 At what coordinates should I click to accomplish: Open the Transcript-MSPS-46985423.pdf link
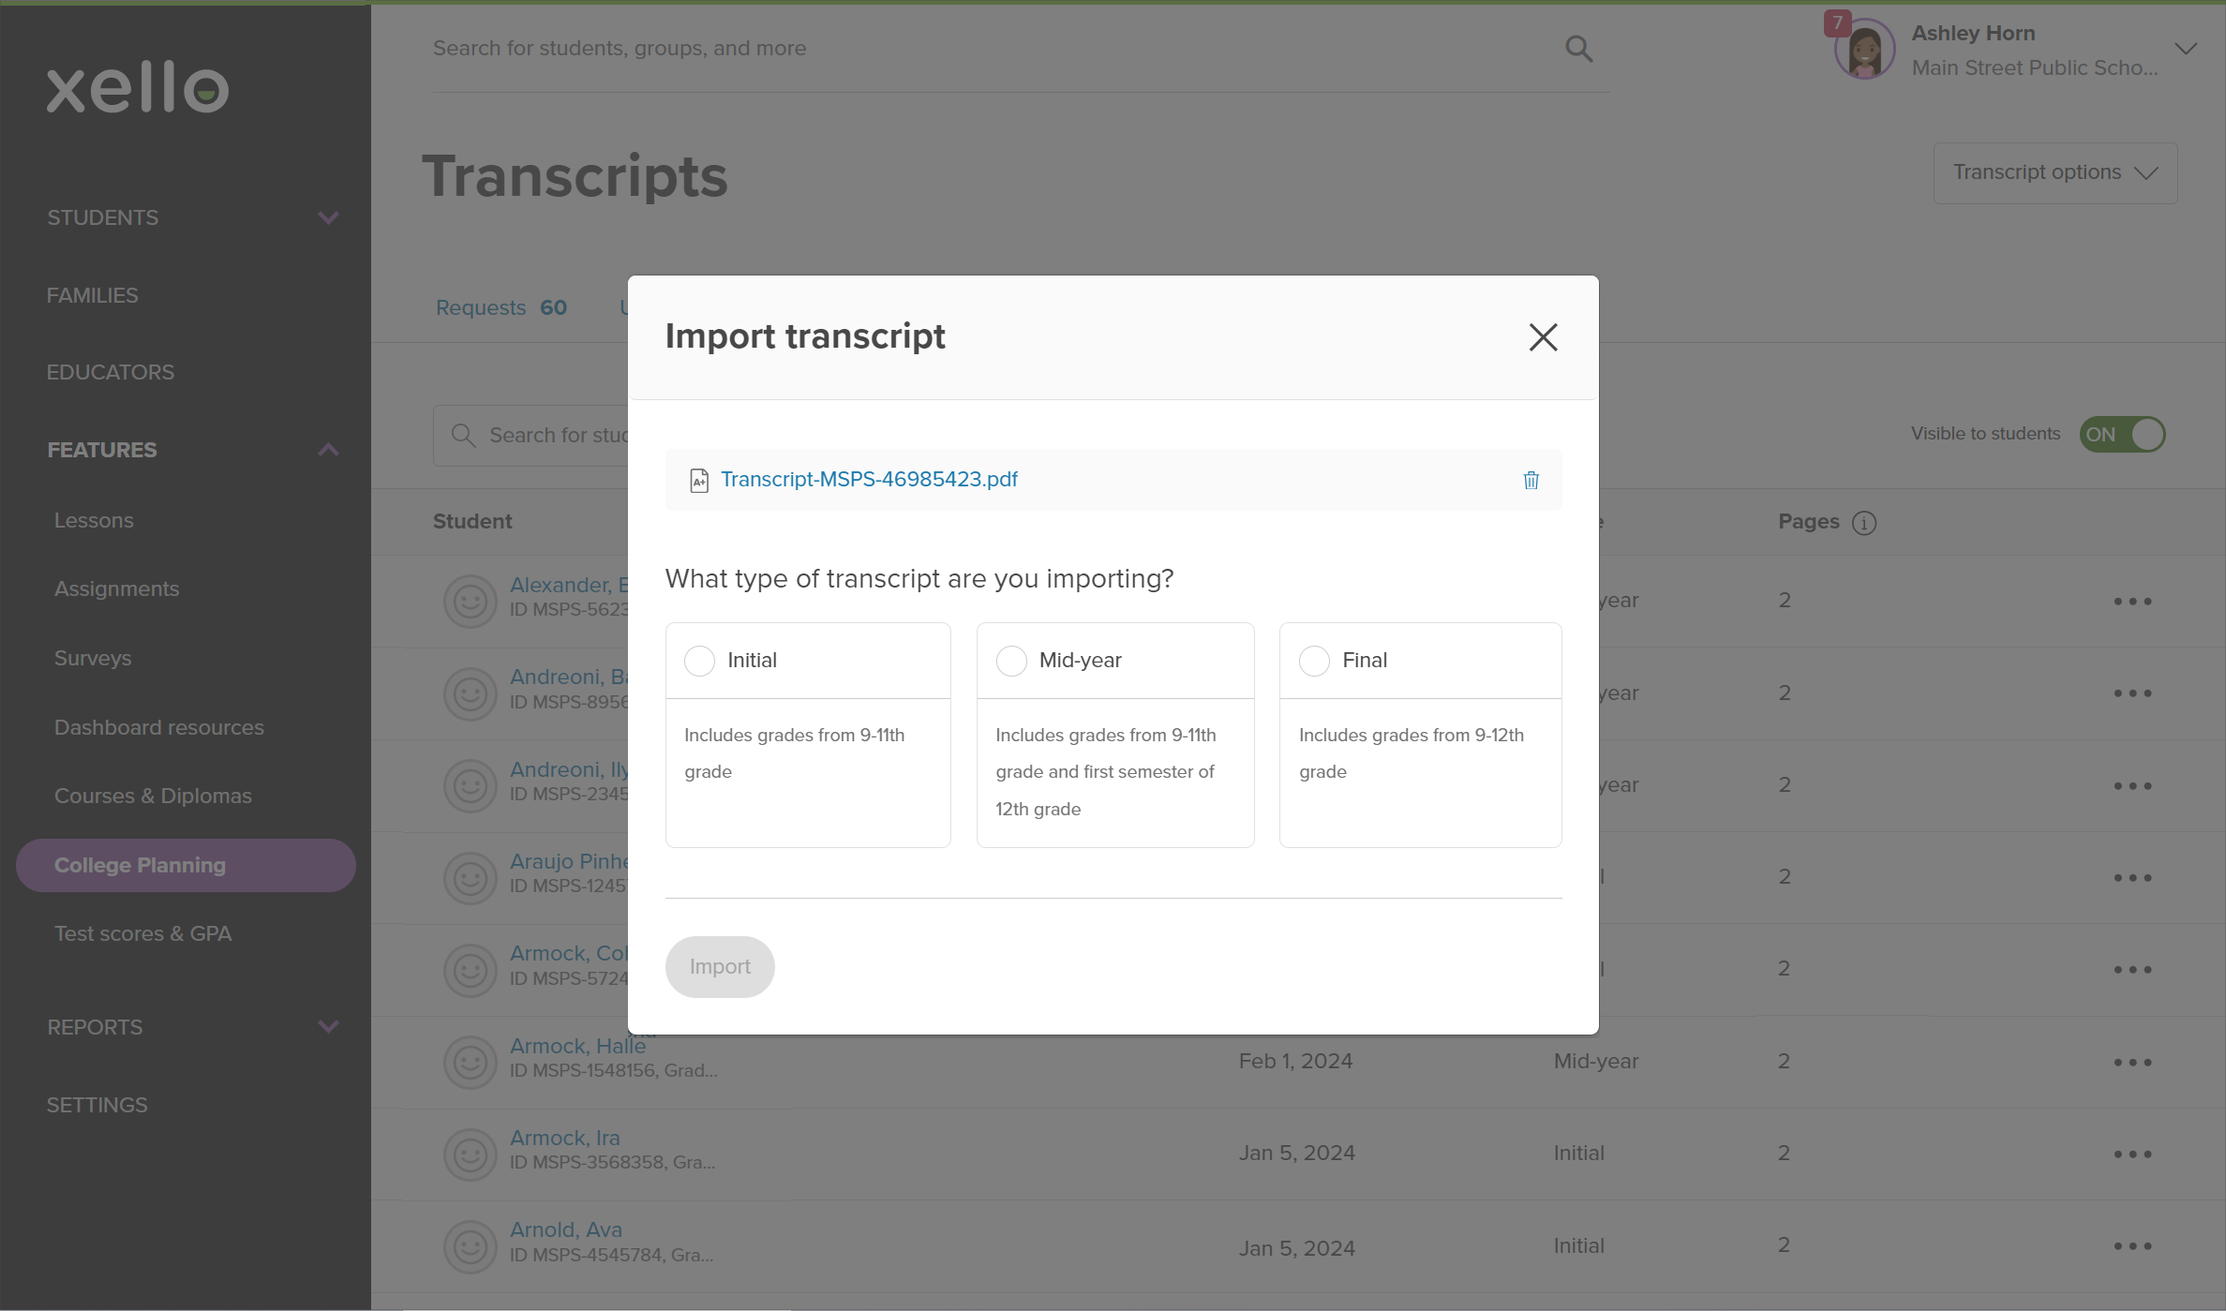pyautogui.click(x=869, y=480)
